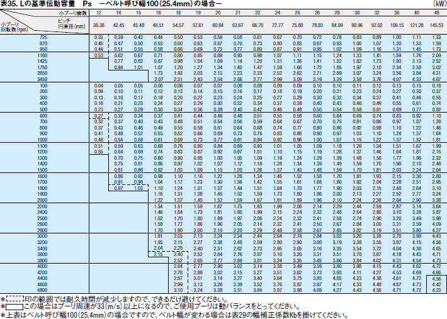Viewport: 447px width, 319px height.
Task: Click the dashed box legend symbol in footnotes
Action: click(x=15, y=299)
